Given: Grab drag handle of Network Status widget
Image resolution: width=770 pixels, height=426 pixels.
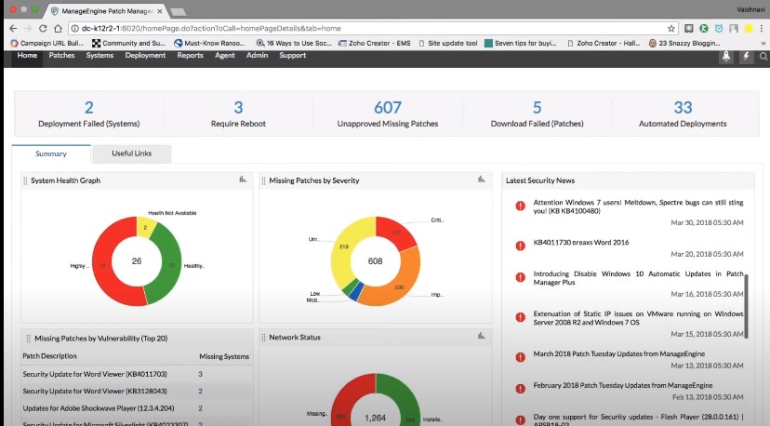Looking at the screenshot, I should (264, 338).
